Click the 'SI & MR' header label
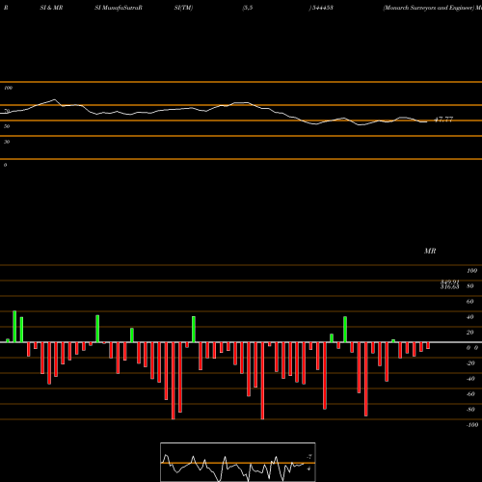Image resolution: width=482 pixels, height=482 pixels. [51, 8]
